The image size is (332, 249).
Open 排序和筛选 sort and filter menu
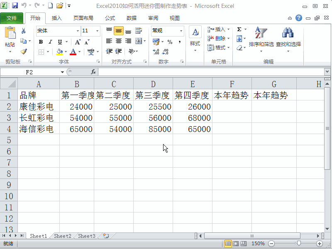tap(261, 40)
